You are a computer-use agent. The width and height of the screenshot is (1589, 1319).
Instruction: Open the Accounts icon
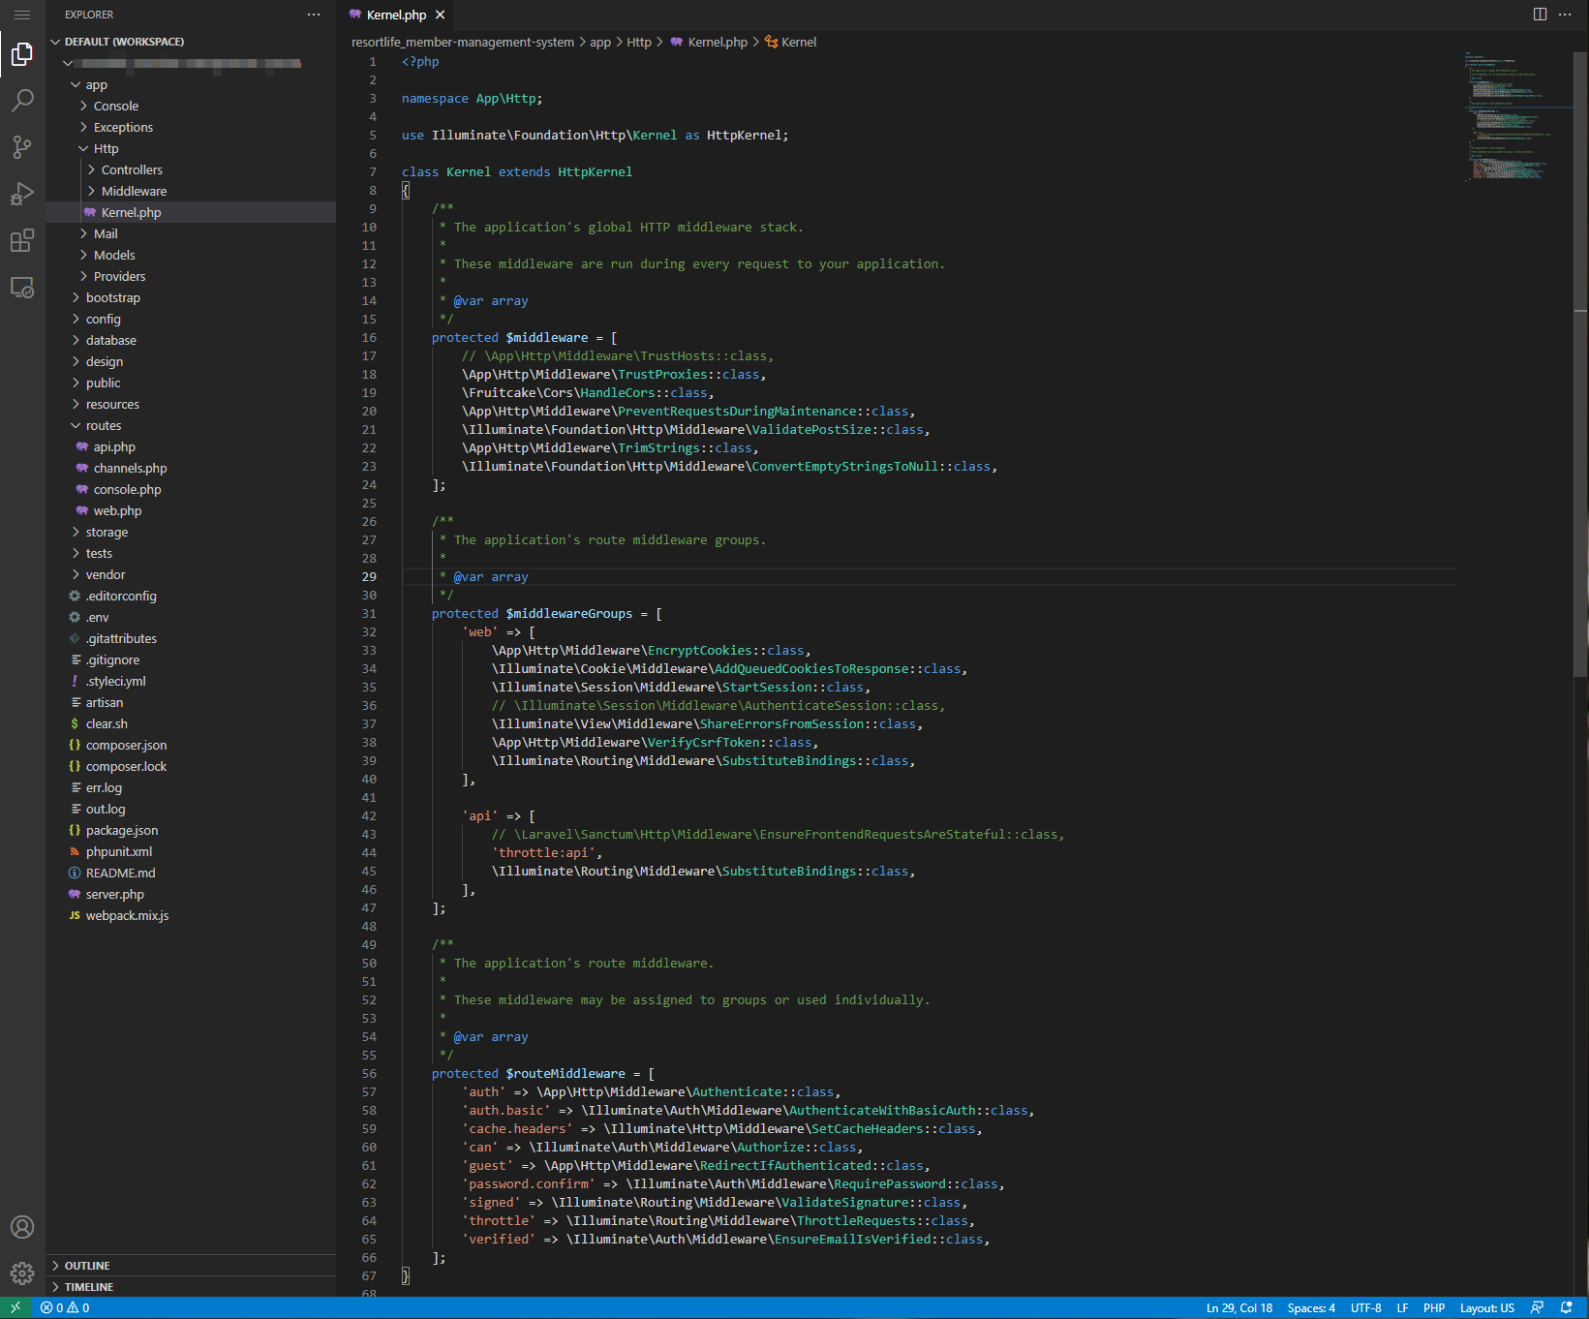point(22,1227)
